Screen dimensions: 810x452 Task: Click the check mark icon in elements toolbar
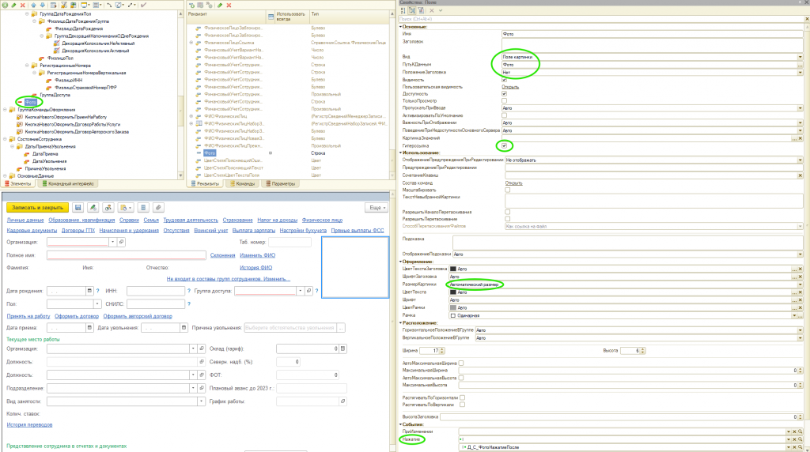(144, 5)
